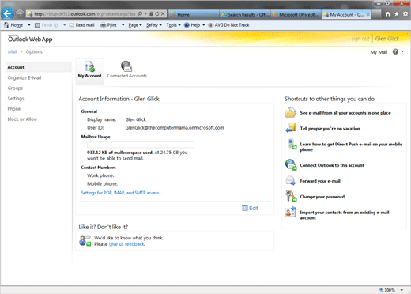
Task: Open the Tools dropdown menu
Action: point(173,25)
